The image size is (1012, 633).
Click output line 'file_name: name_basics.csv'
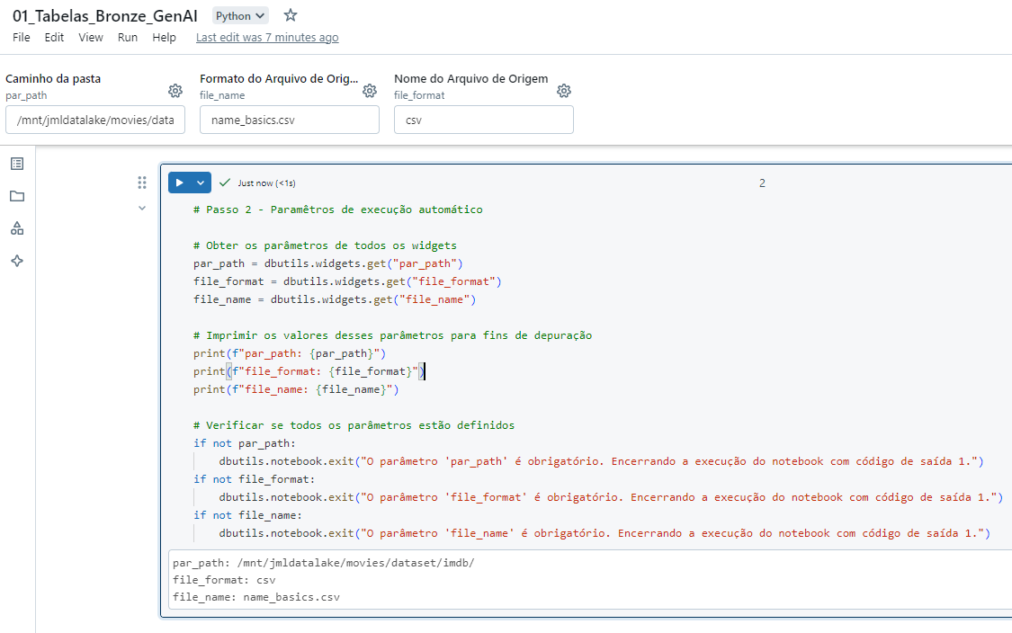[256, 598]
